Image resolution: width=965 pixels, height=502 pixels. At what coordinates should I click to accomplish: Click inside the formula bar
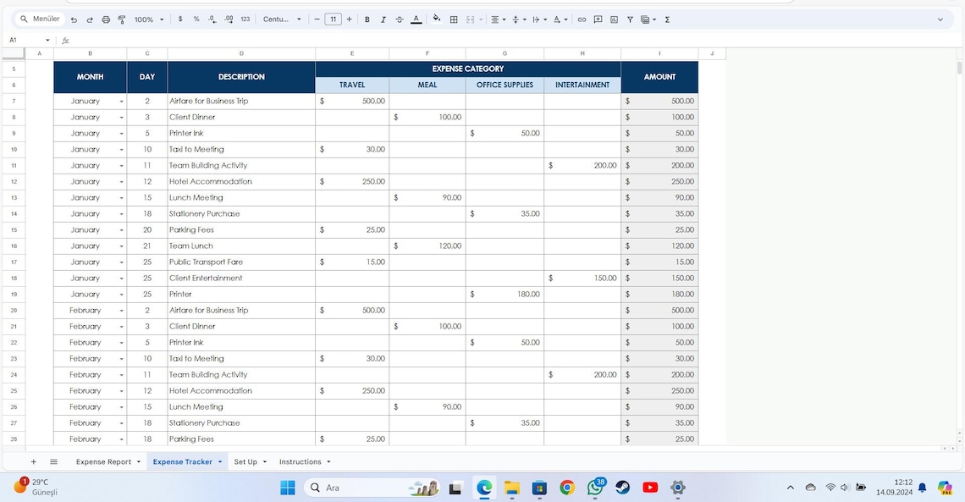tap(254, 39)
